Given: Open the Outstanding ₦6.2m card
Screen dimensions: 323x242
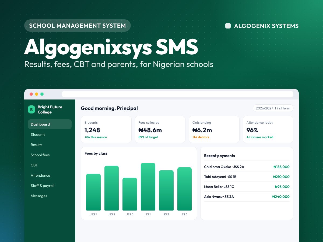Looking at the screenshot, I should tap(214, 129).
